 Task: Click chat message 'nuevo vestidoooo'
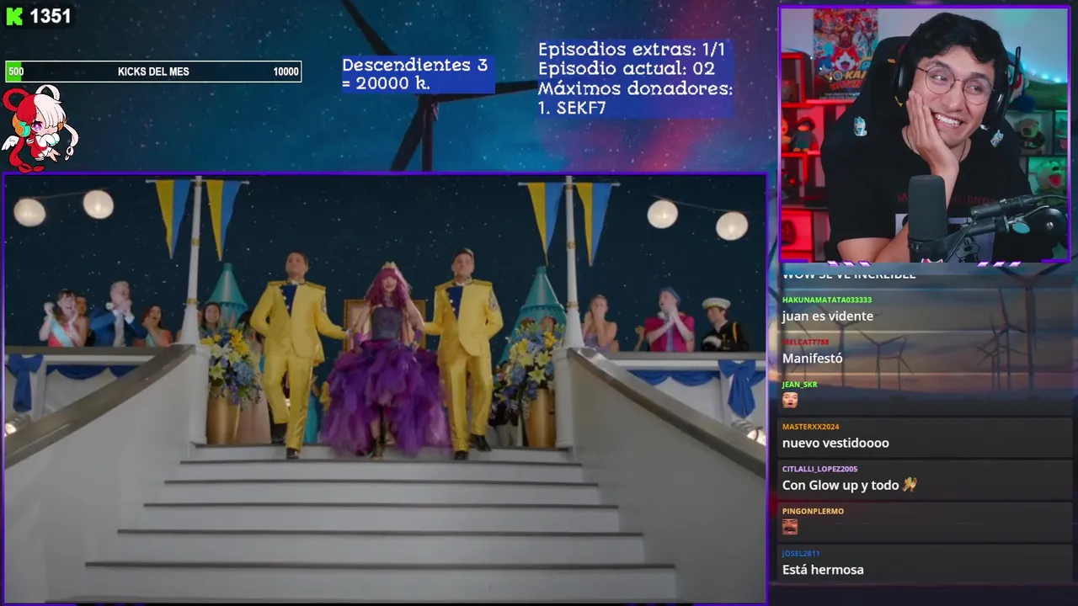pos(835,443)
